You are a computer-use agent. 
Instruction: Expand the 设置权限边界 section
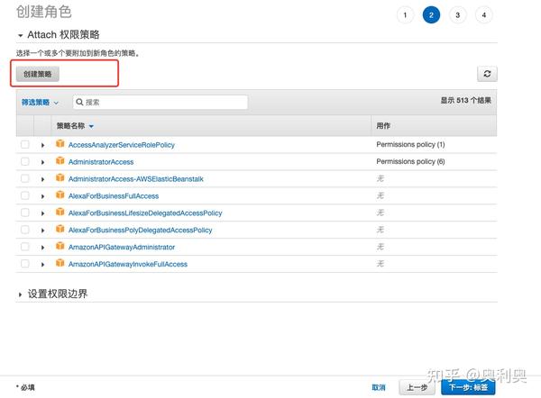tap(20, 294)
